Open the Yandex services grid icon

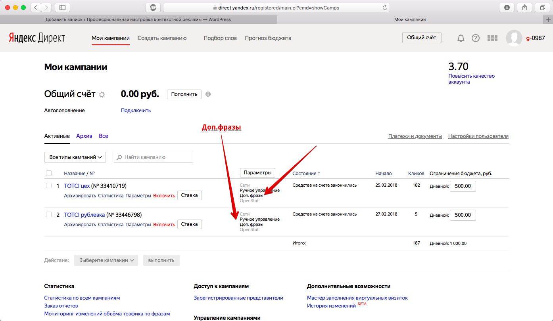coord(492,38)
